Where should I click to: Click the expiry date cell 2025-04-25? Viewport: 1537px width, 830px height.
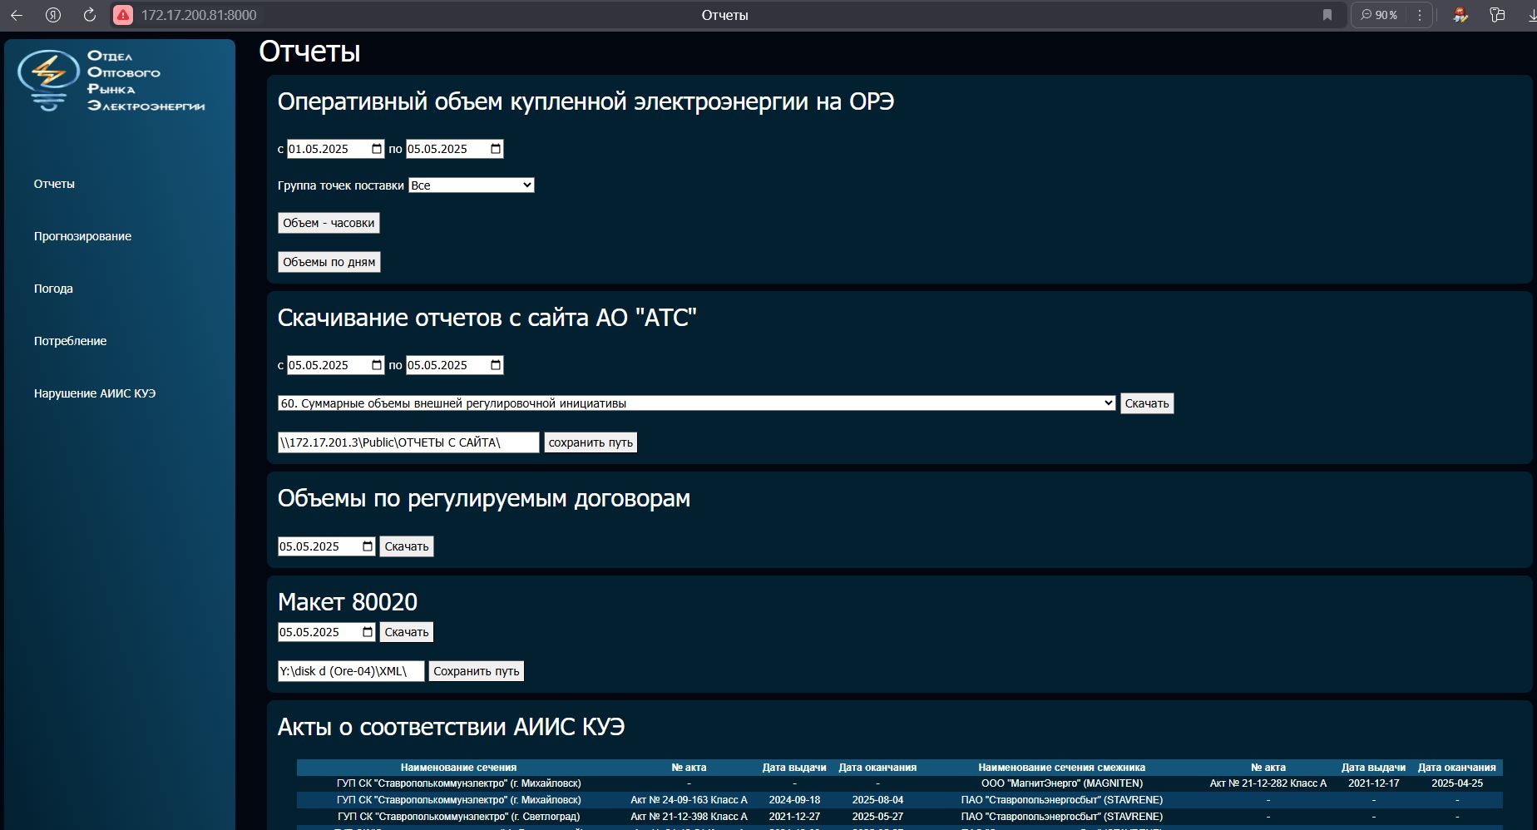(x=1457, y=783)
